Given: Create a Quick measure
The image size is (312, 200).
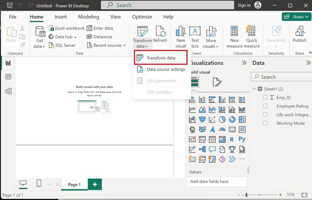Looking at the screenshot, I should (251, 37).
